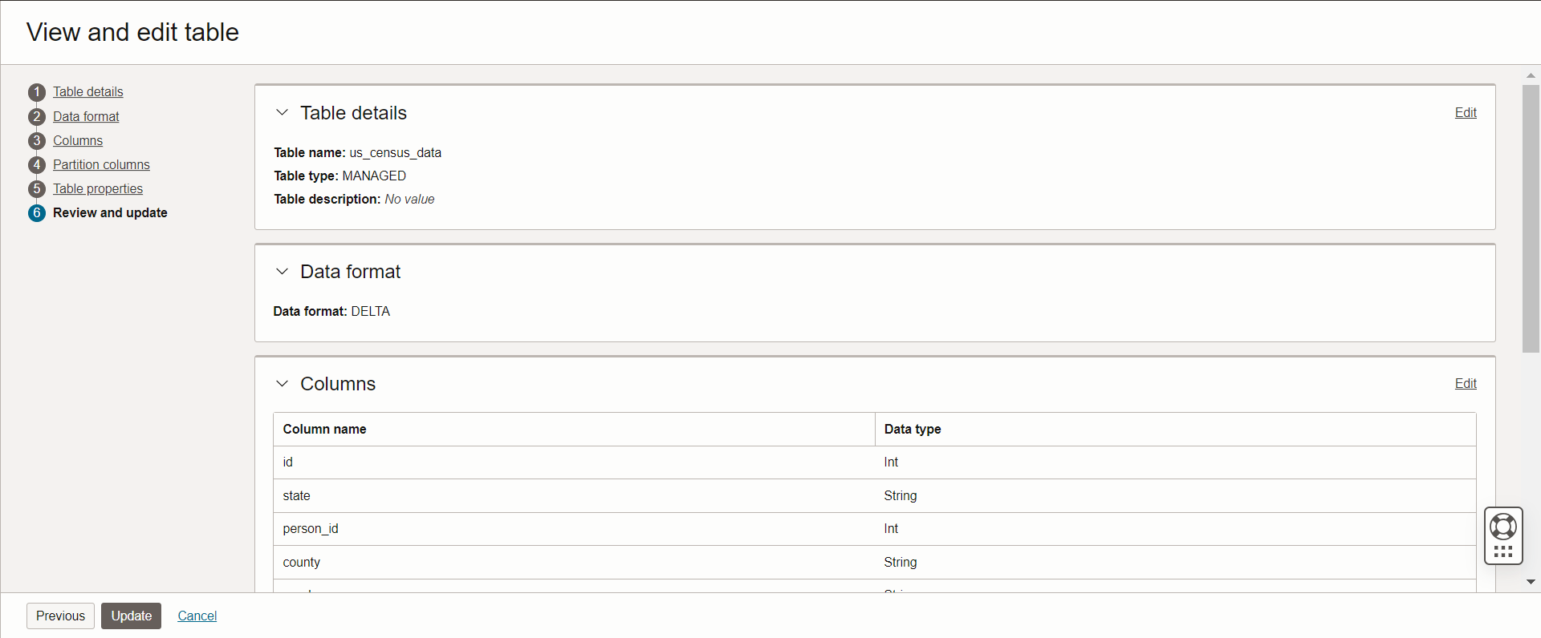Select the 'county' column cell
This screenshot has height=638, width=1541.
574,563
